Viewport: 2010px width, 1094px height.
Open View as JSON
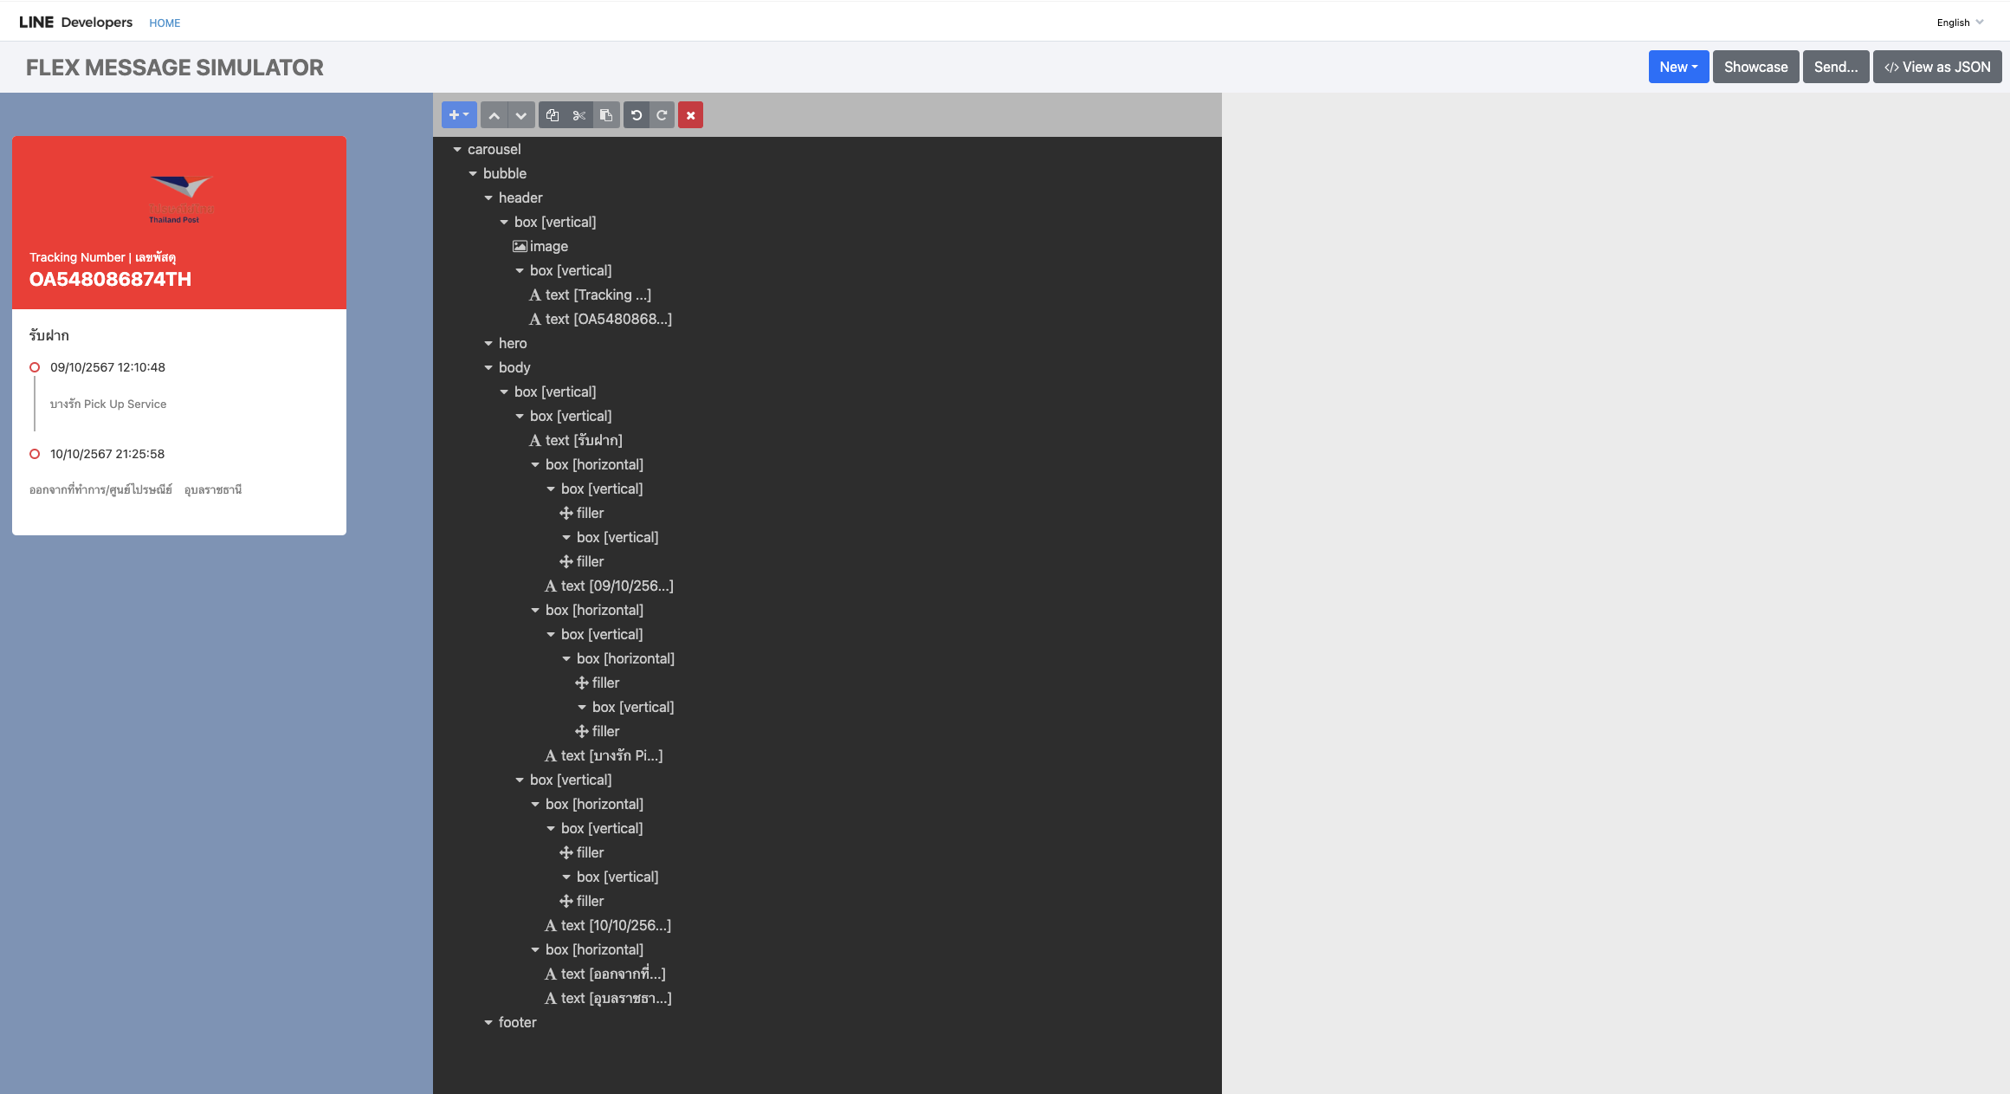coord(1937,67)
